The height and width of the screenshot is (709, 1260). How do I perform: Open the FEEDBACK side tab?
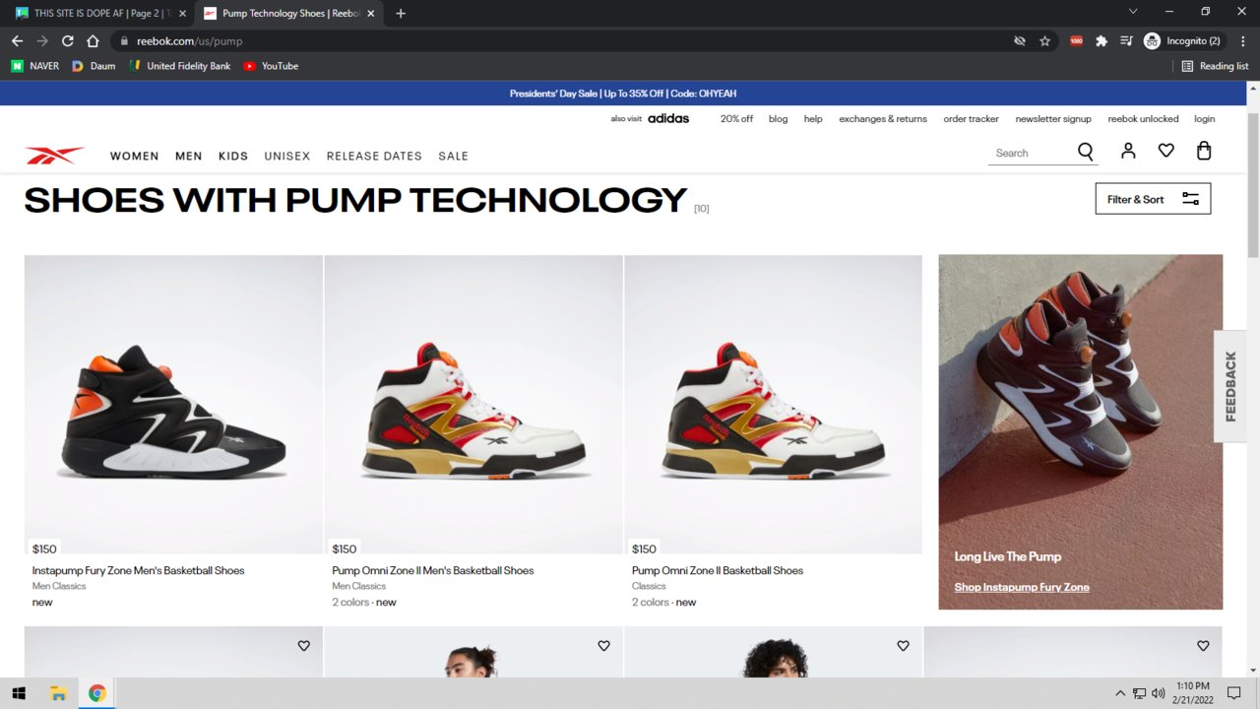[1230, 386]
